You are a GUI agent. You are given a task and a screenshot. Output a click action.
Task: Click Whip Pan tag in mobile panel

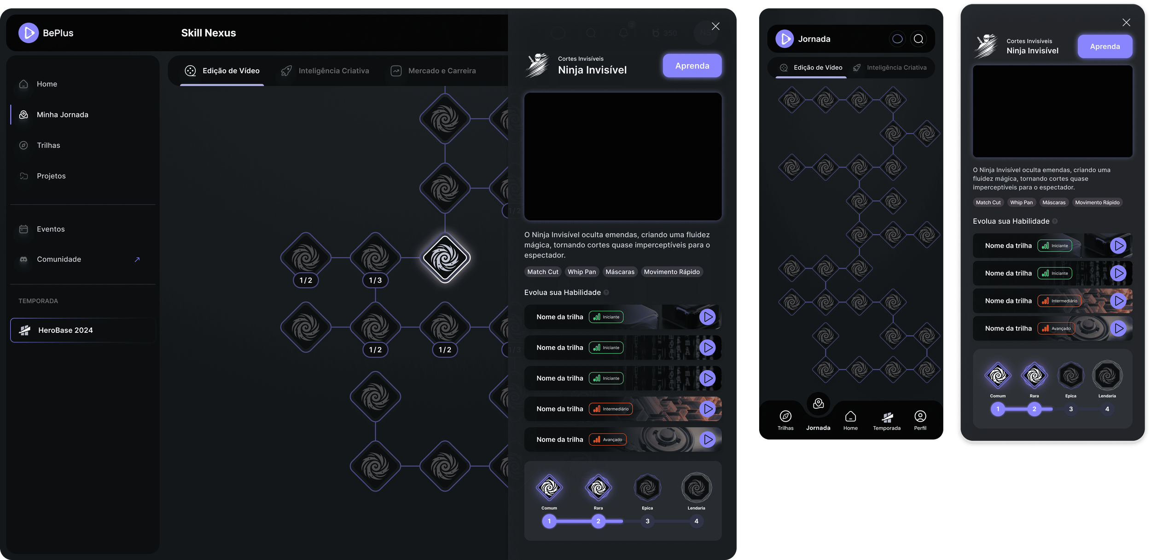[1021, 202]
